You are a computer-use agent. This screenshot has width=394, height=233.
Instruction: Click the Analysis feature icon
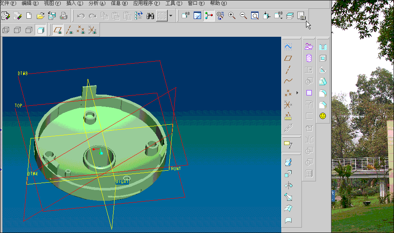pos(288,116)
